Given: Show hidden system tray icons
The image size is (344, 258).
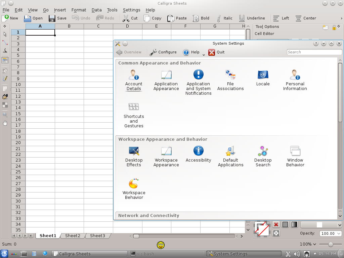Looking at the screenshot, I should (x=315, y=254).
